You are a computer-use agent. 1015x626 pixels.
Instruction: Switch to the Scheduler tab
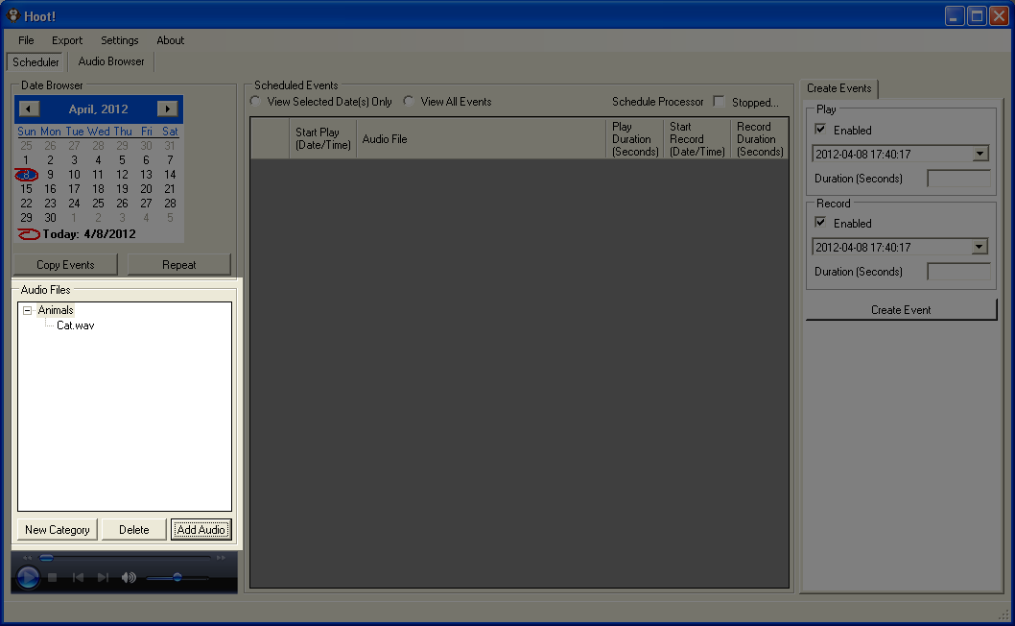[x=35, y=62]
